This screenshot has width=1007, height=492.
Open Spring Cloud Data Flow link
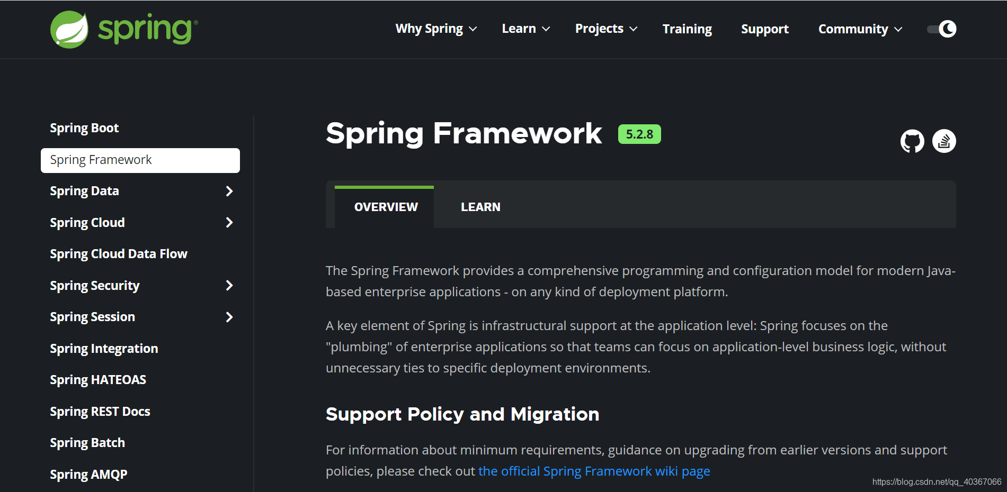point(119,254)
